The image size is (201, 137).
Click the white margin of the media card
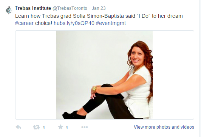[36, 75]
